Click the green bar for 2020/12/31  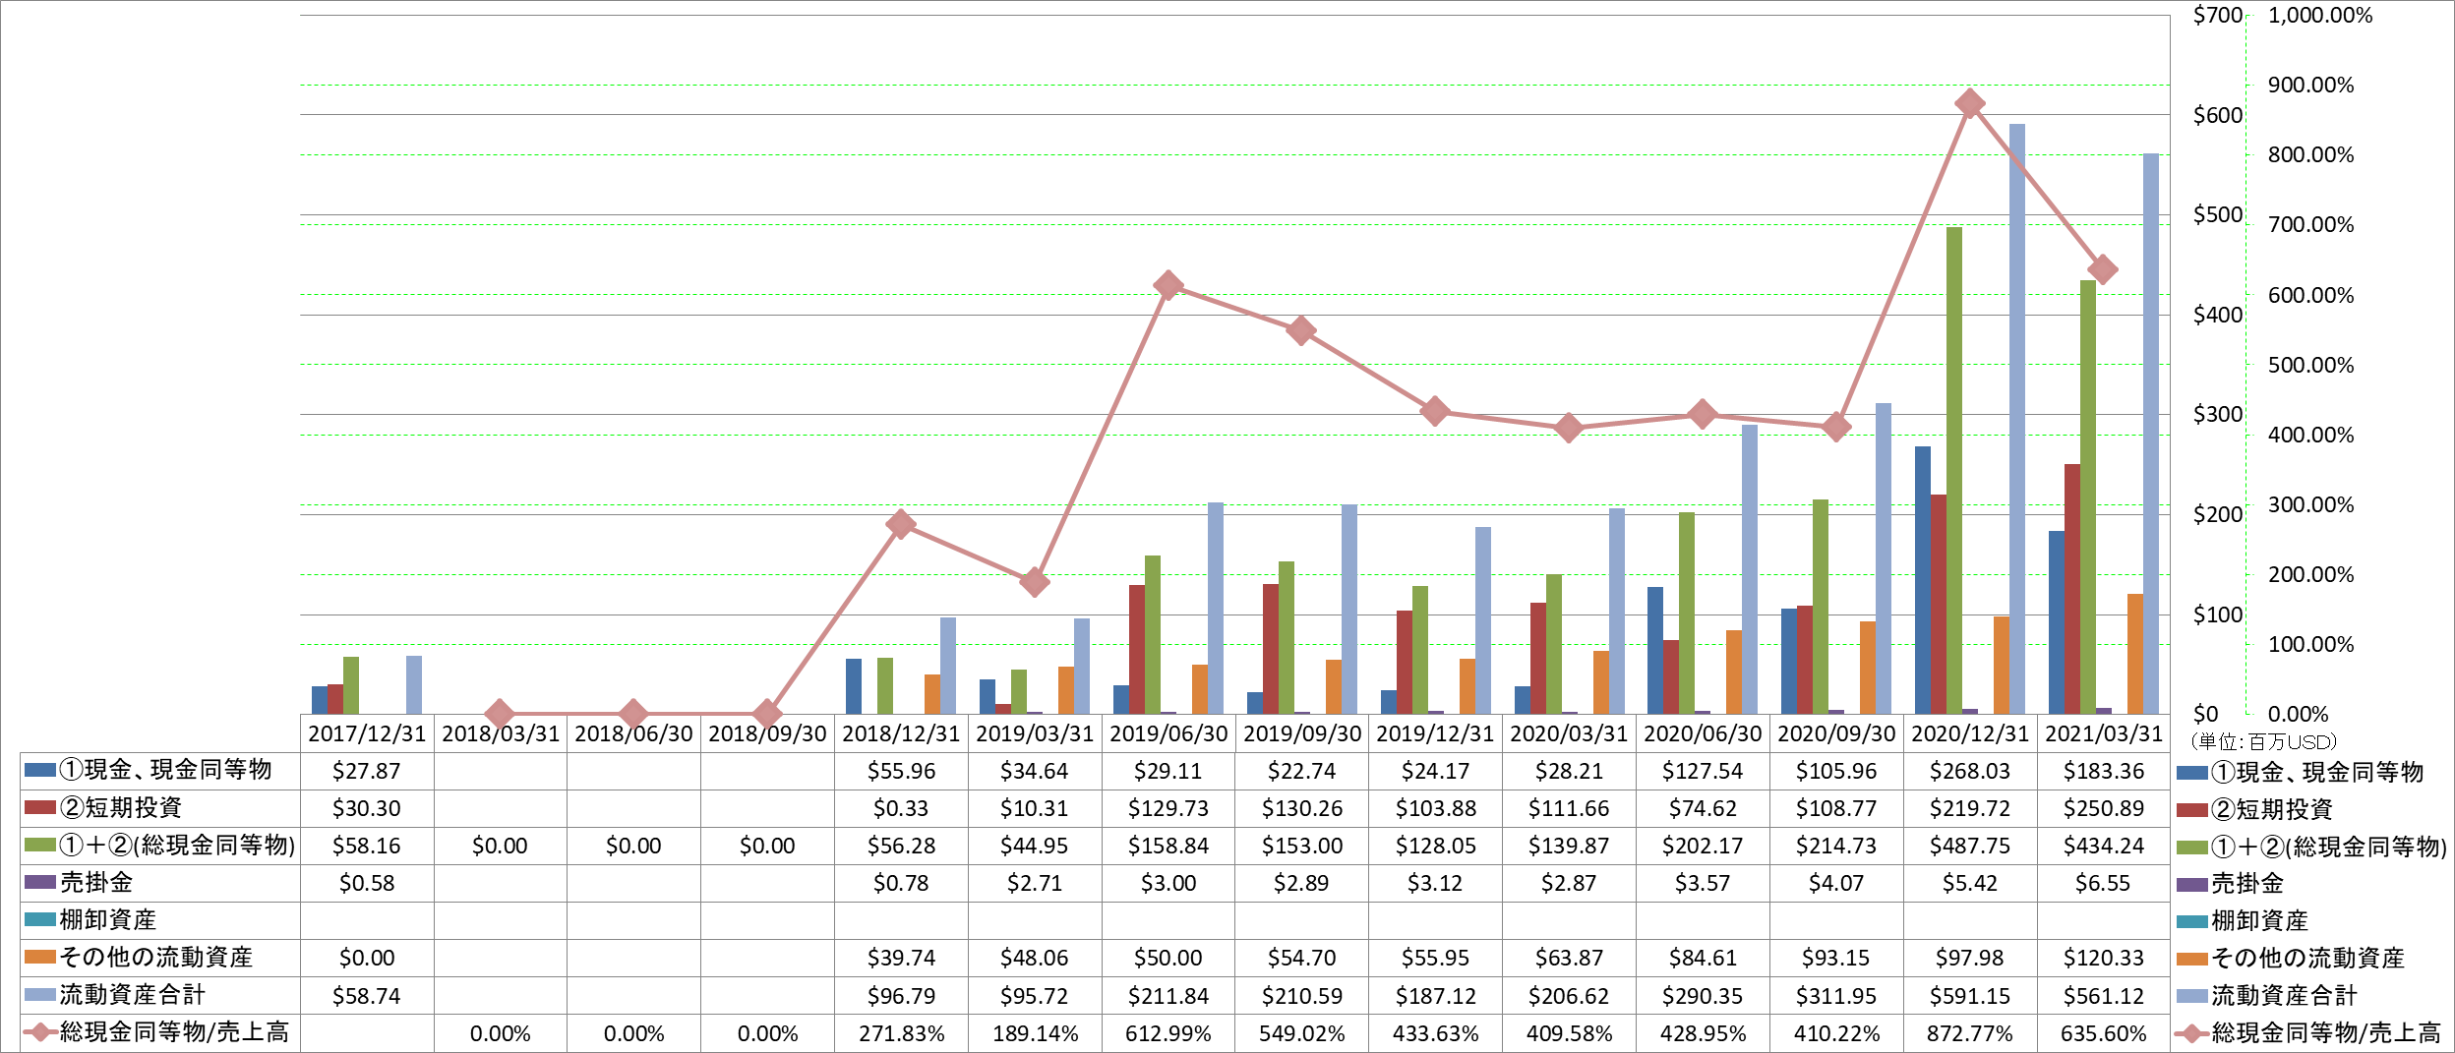[x=1954, y=470]
